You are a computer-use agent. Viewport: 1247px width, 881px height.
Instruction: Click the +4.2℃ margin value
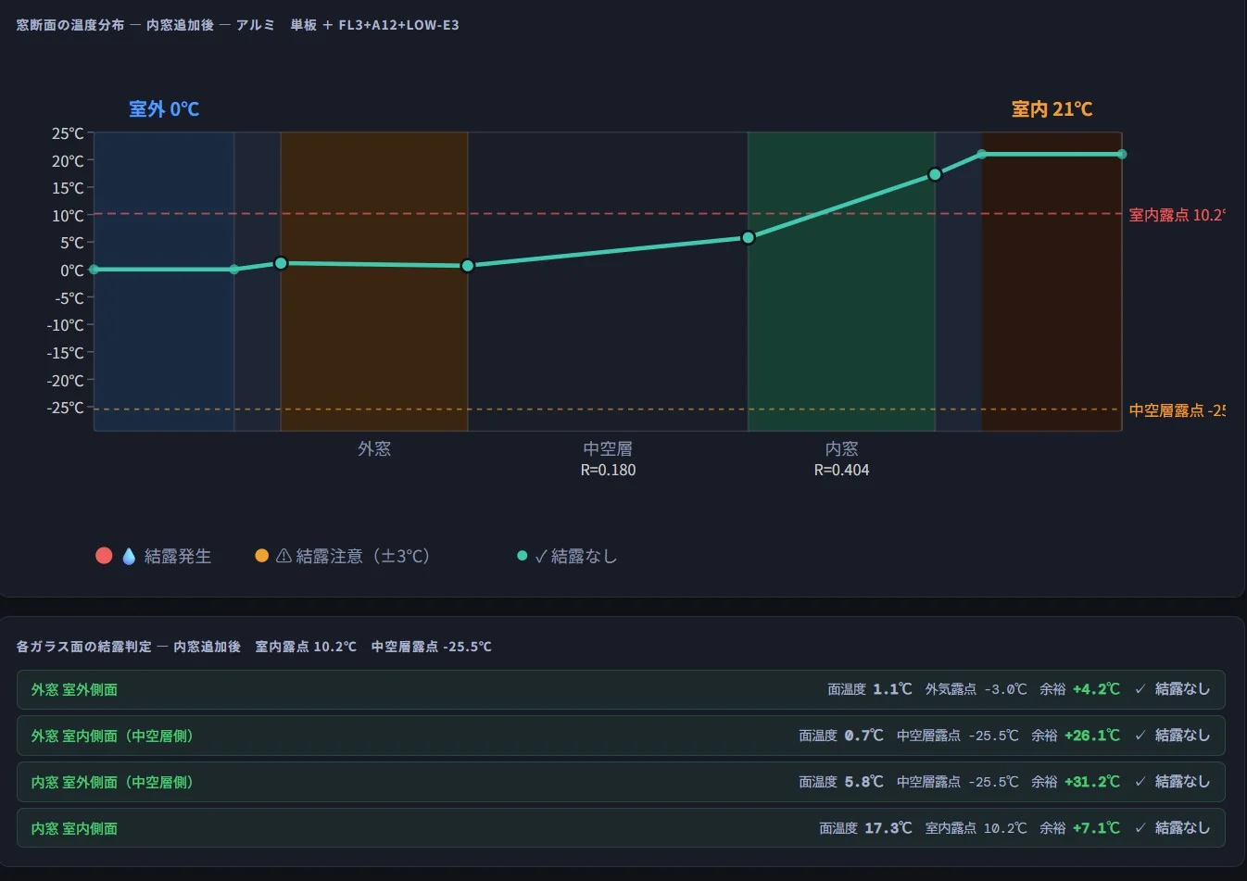pyautogui.click(x=1096, y=689)
